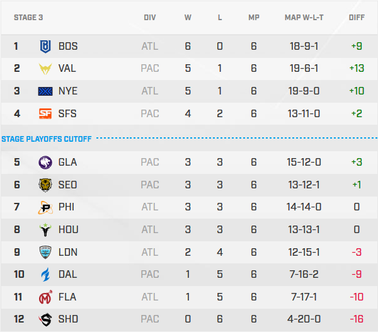Click the Boston Uprising team logo
This screenshot has height=332, width=378.
tap(45, 46)
